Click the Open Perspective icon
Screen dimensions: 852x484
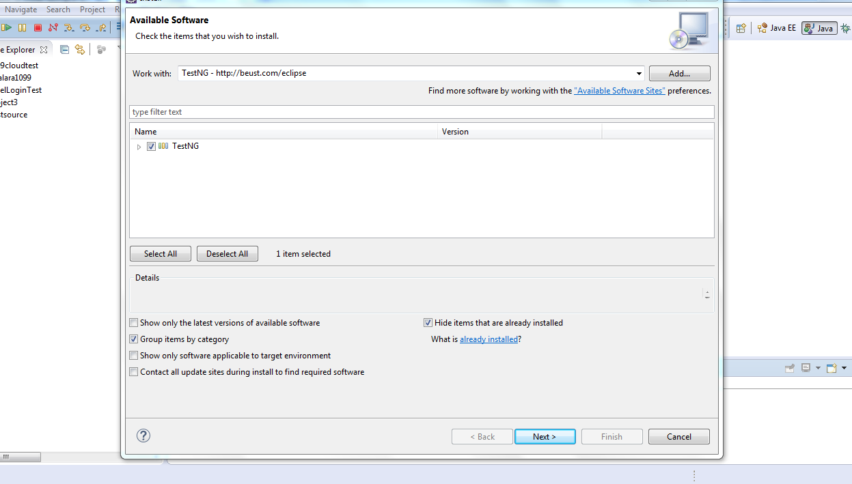tap(741, 28)
